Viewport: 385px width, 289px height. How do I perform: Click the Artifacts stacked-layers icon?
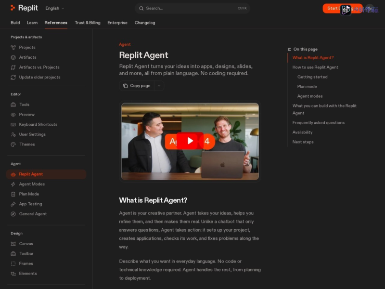click(13, 57)
